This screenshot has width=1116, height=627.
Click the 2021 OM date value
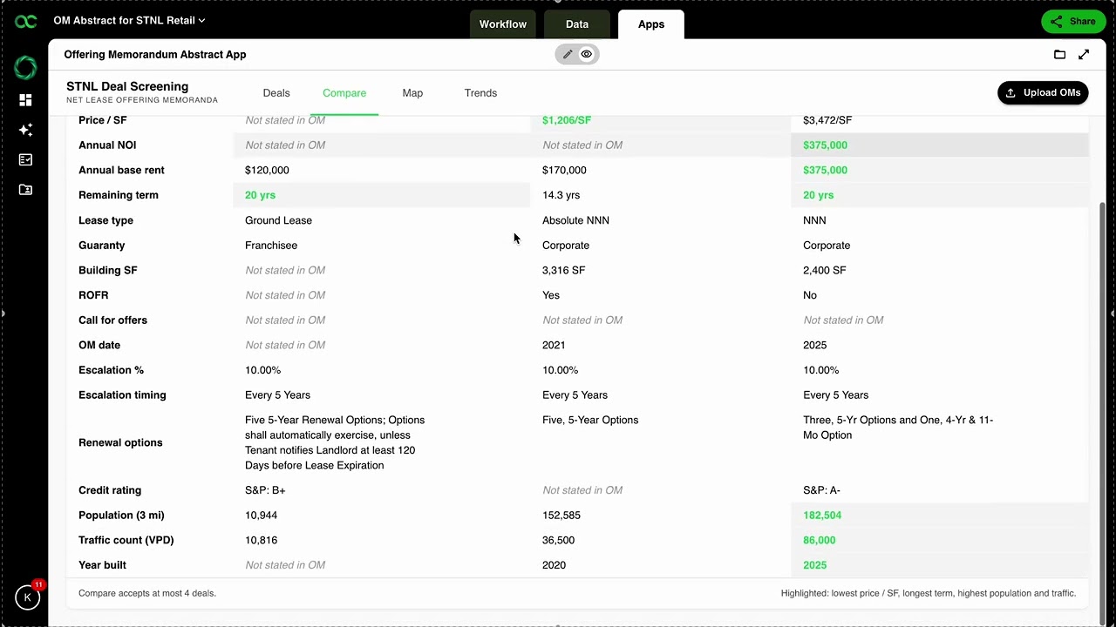(554, 345)
